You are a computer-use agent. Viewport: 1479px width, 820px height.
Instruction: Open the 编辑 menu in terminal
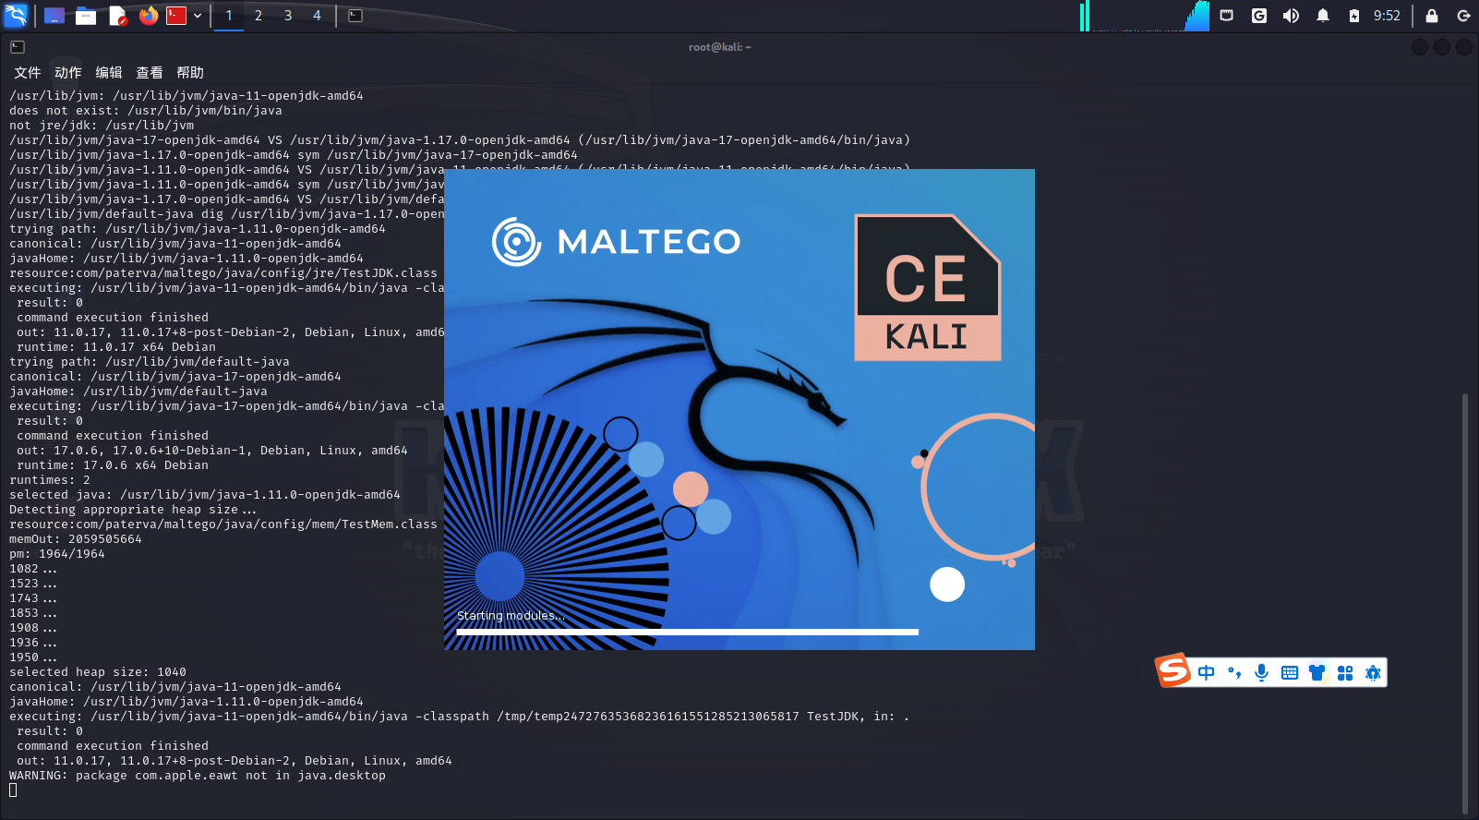109,72
